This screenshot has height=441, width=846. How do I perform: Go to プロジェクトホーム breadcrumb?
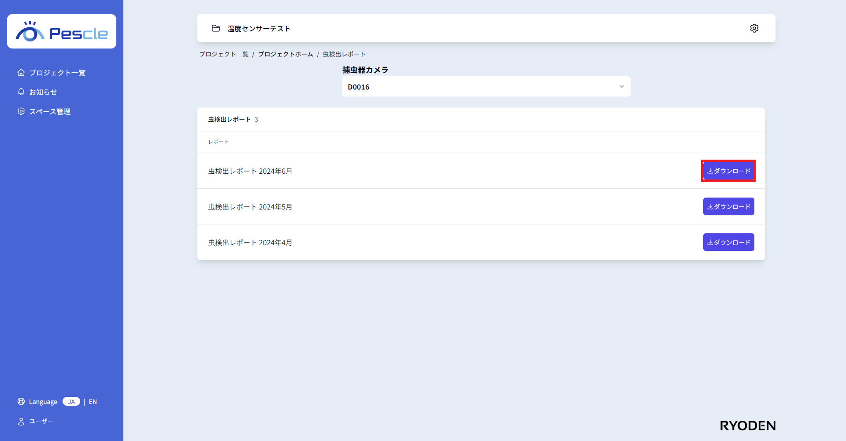click(286, 54)
